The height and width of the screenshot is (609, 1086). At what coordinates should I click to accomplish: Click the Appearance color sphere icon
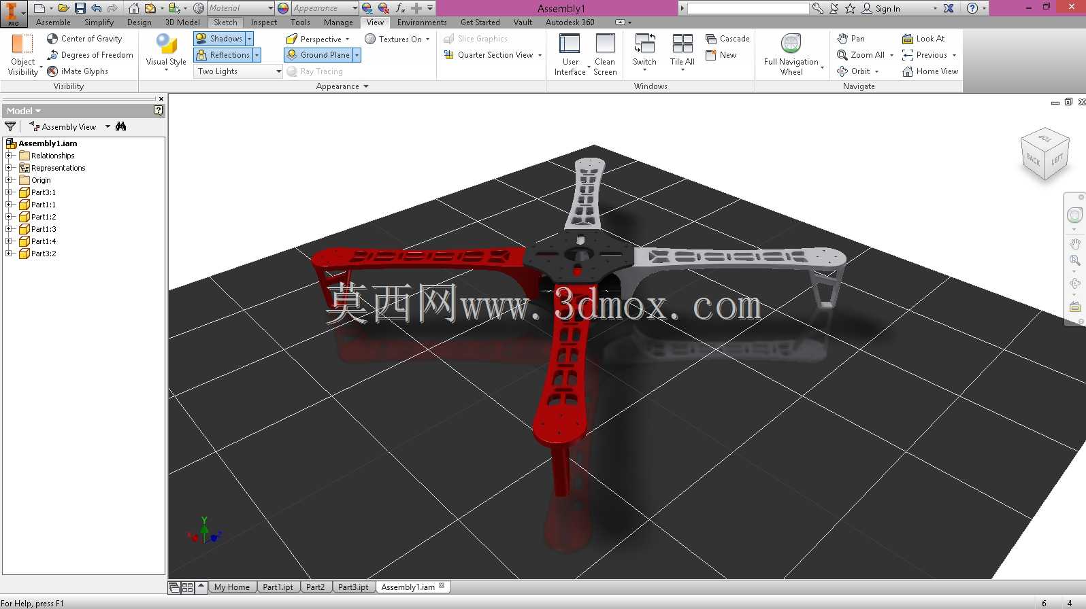pos(283,8)
